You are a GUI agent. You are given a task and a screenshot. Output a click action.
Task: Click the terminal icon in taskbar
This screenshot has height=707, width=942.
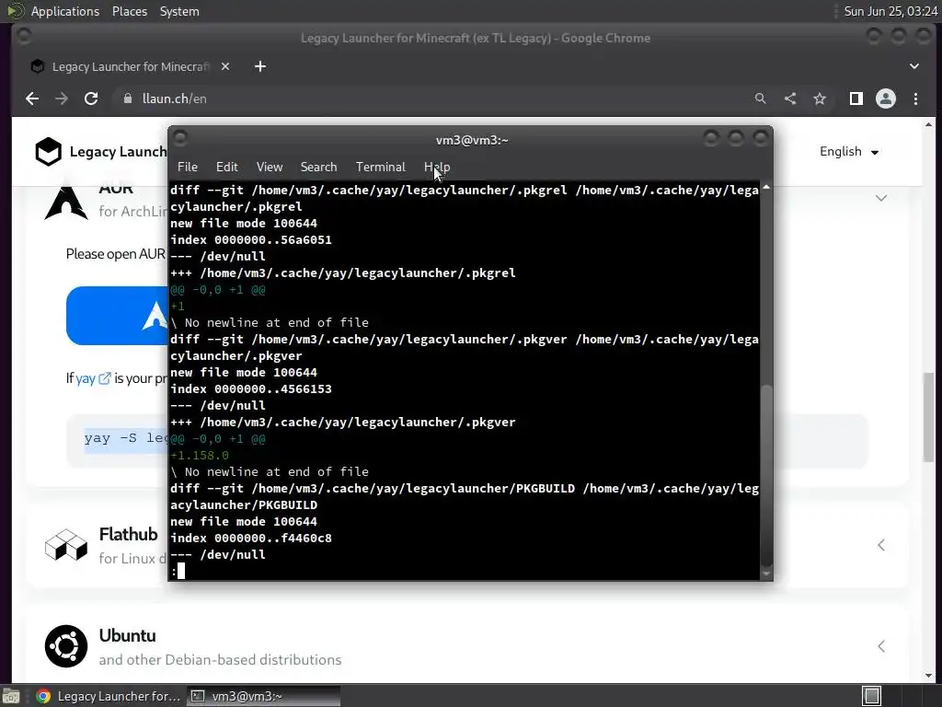[197, 696]
